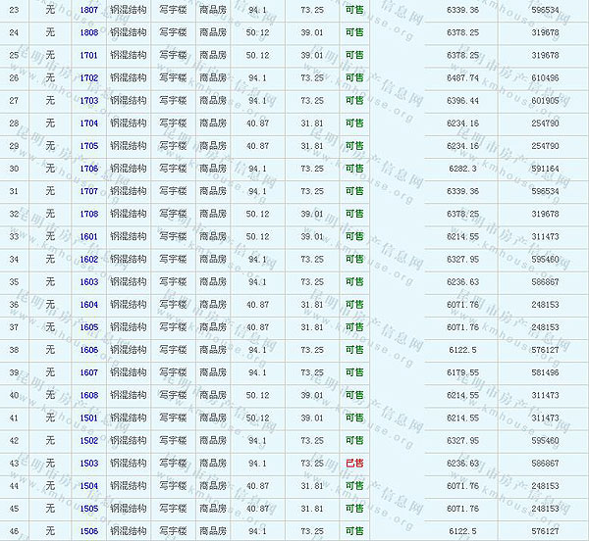Click unit 1502 link

pyautogui.click(x=88, y=440)
